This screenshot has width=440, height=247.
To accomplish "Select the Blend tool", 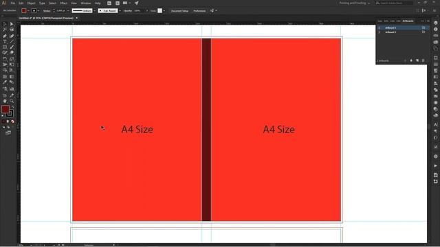I will point(12,82).
